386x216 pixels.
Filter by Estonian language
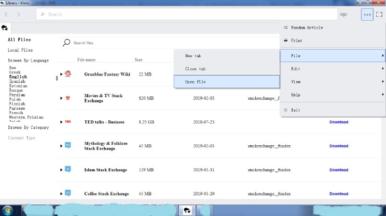pos(18,86)
